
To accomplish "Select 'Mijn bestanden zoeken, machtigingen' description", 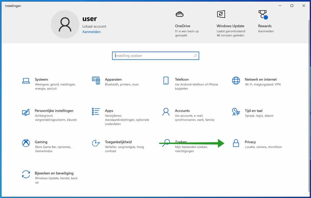I will pos(191,149).
